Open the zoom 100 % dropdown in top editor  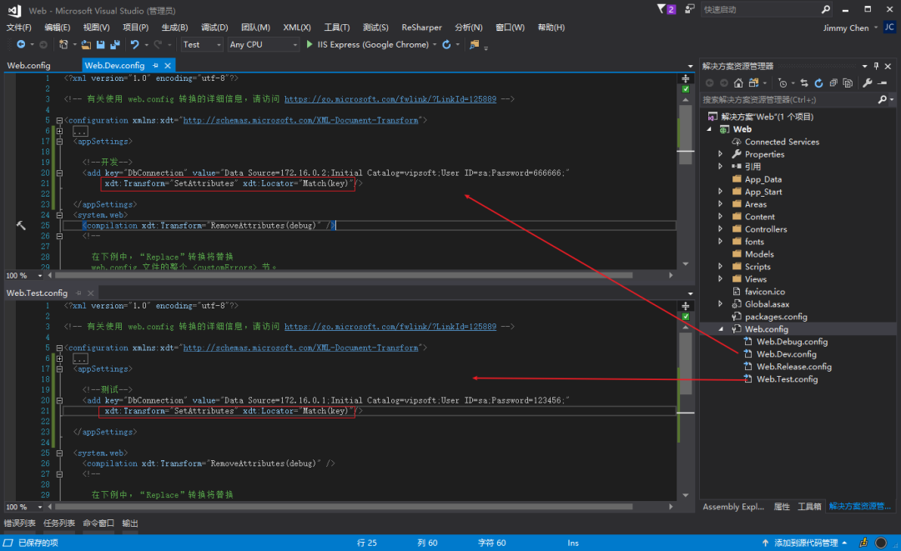40,275
